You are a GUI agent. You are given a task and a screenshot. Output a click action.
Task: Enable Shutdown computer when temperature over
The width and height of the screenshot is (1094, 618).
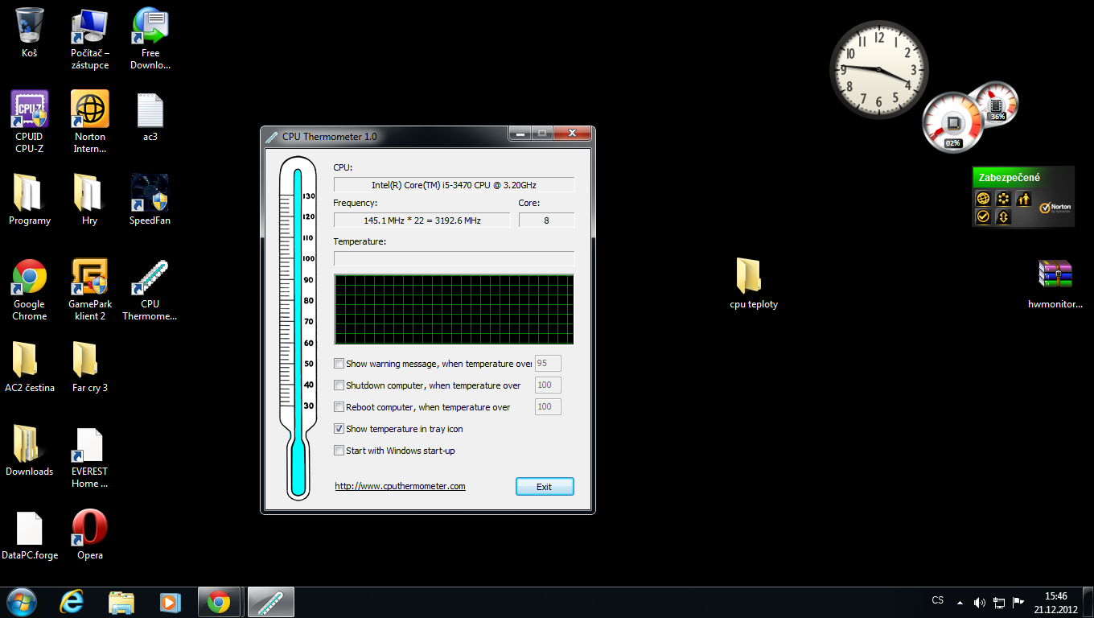339,385
